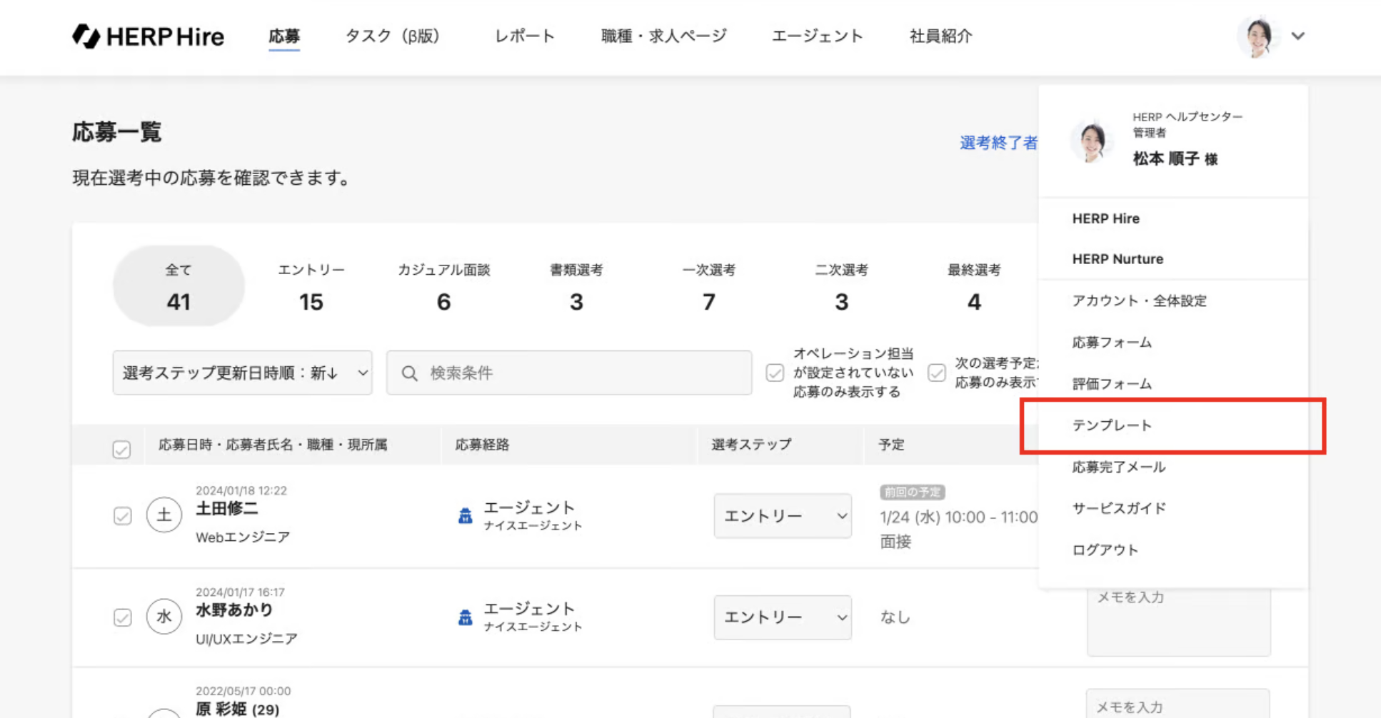Enable オペレーション担当 unassigned filter checkbox
Image resolution: width=1381 pixels, height=718 pixels.
[x=775, y=373]
